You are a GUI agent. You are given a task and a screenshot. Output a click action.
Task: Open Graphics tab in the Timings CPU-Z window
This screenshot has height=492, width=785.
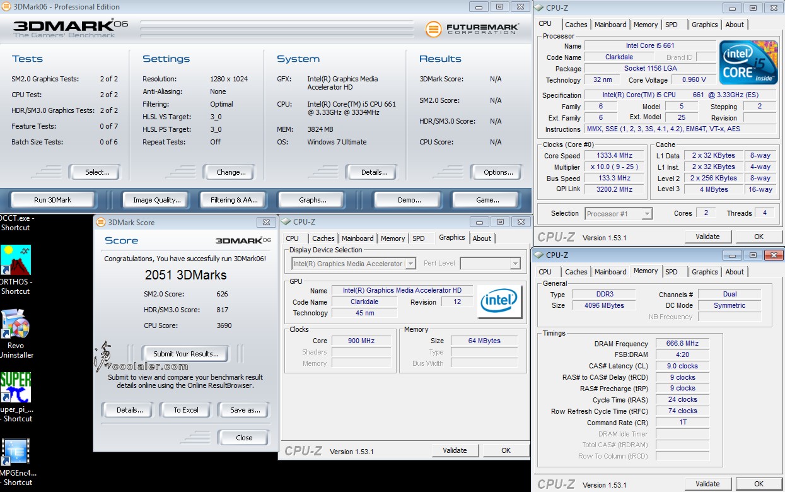point(704,272)
